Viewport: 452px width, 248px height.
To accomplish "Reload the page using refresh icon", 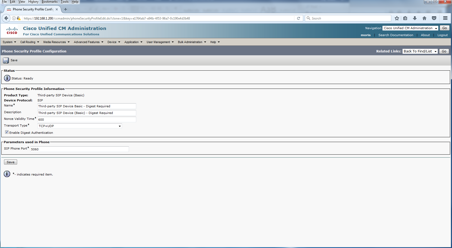I will [298, 18].
